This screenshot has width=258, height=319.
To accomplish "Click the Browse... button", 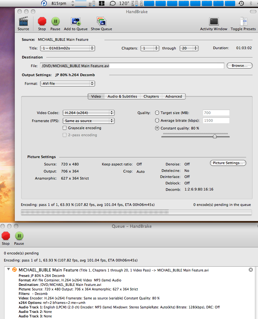I will (239, 66).
